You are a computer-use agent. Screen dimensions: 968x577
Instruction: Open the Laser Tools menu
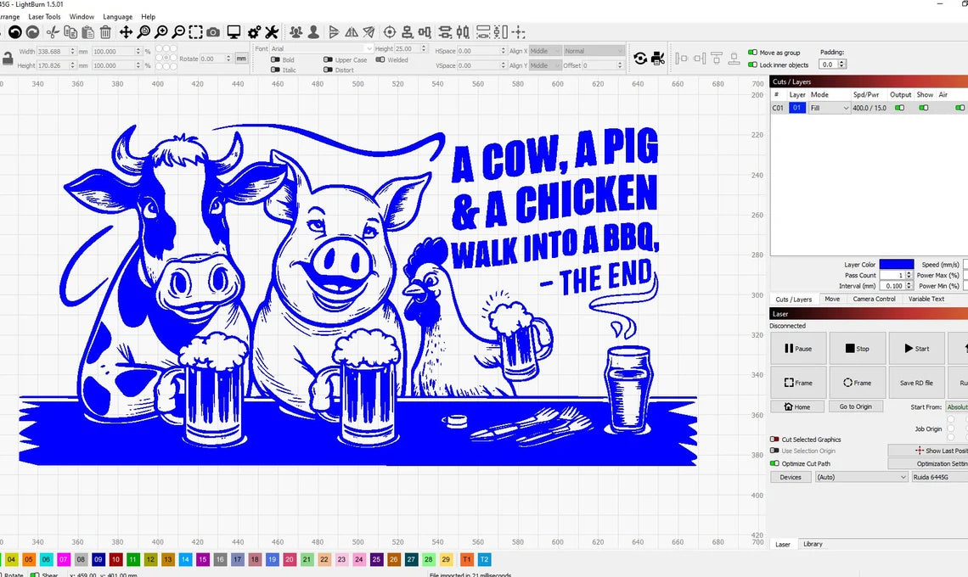click(44, 17)
